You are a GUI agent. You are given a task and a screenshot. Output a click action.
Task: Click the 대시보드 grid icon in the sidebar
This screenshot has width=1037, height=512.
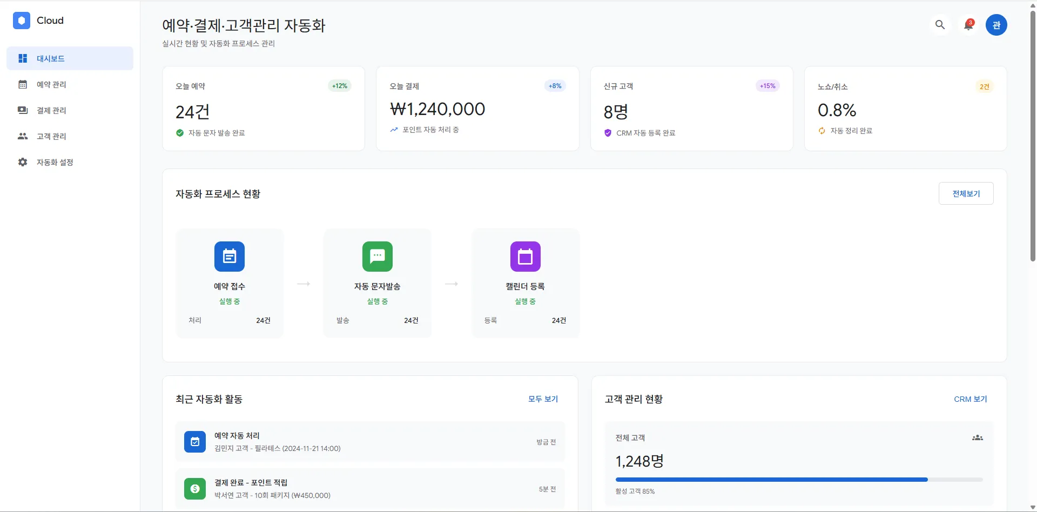coord(23,58)
